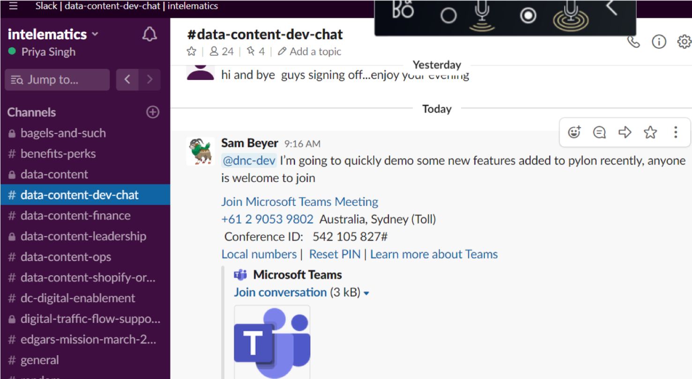Screen dimensions: 692x379
Task: Start a call with the phone icon
Action: click(633, 42)
